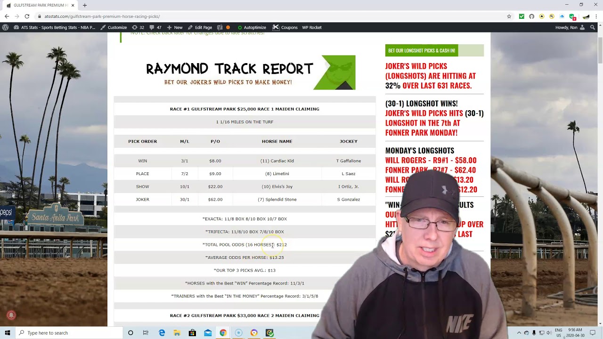Click jockey S Gonzalez cell
This screenshot has width=603, height=339.
click(349, 199)
